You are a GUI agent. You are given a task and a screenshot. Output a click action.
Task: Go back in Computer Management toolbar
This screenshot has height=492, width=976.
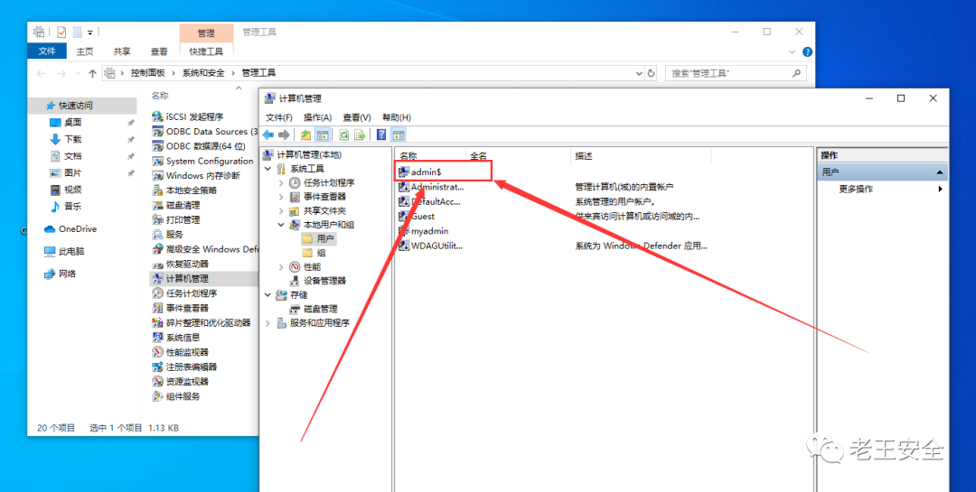[x=268, y=135]
